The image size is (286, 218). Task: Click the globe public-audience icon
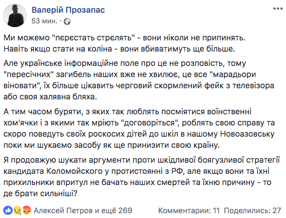tap(67, 22)
